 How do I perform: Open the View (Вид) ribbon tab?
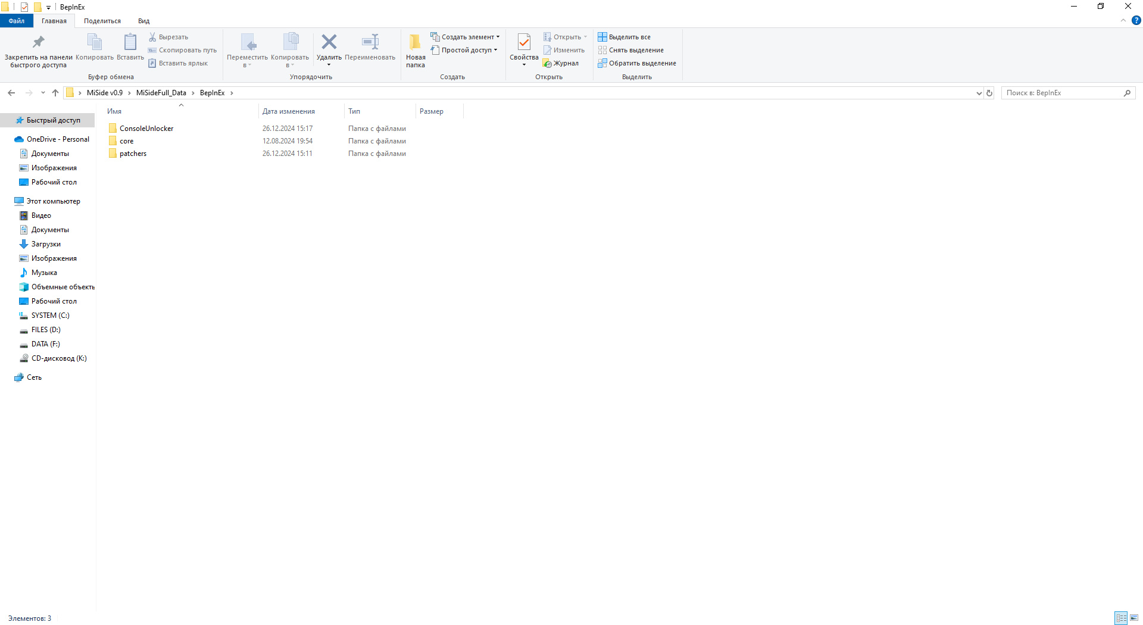[x=143, y=21]
